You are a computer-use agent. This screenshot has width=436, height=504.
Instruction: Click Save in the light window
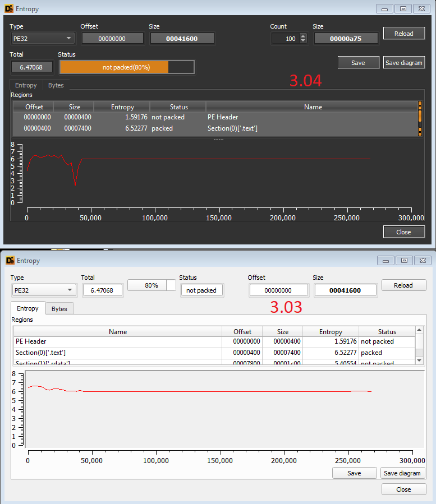[x=354, y=473]
